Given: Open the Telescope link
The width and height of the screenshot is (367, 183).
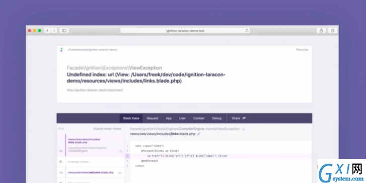Looking at the screenshot, I should coord(302,50).
